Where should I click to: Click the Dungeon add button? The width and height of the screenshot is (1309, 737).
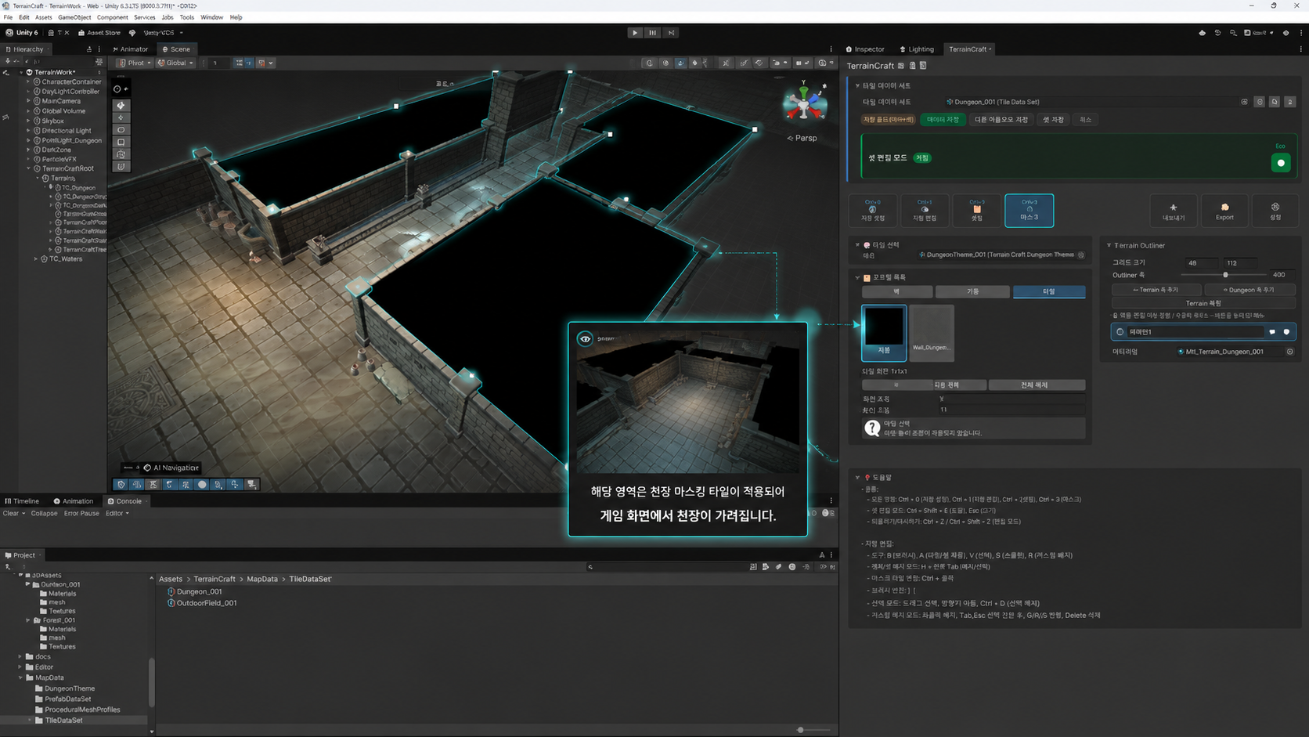(x=1249, y=290)
